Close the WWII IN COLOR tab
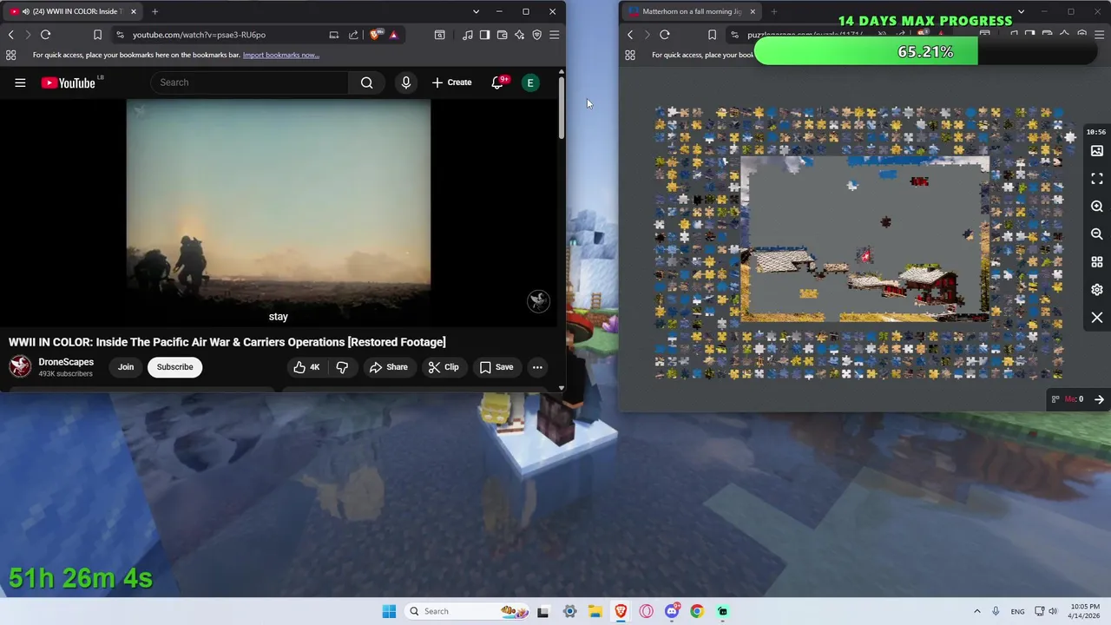The height and width of the screenshot is (625, 1111). [x=133, y=11]
